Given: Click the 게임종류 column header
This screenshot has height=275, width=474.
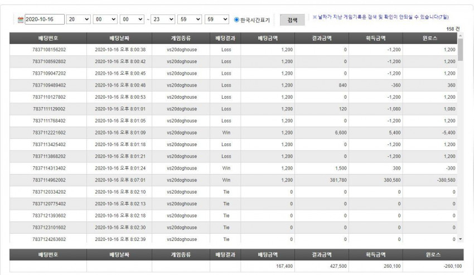Looking at the screenshot, I should pyautogui.click(x=181, y=38).
